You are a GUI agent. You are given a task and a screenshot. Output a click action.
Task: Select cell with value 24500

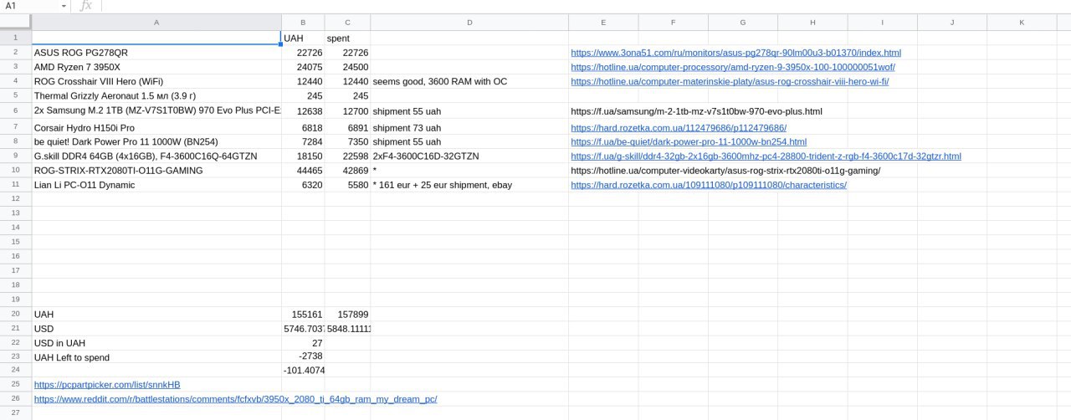point(347,67)
